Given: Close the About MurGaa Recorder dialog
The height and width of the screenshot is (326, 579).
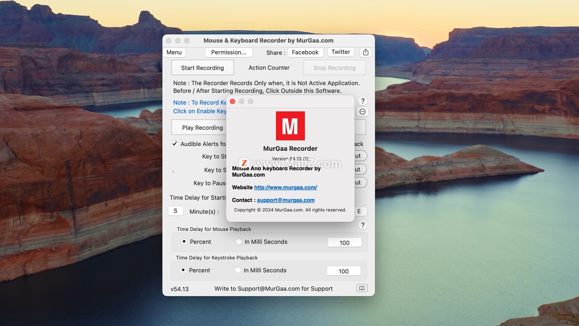Looking at the screenshot, I should pyautogui.click(x=233, y=101).
